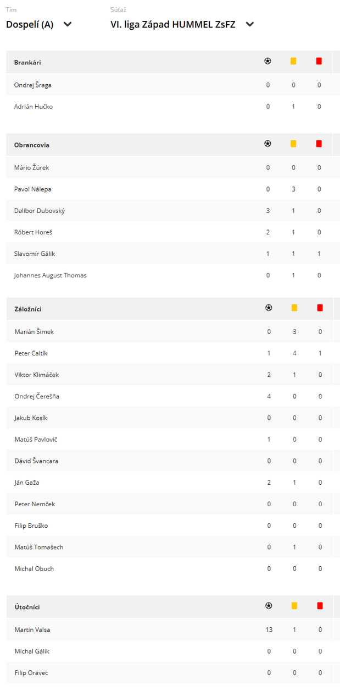Select player Dalibor Dubovský
This screenshot has height=695, width=340.
point(40,211)
